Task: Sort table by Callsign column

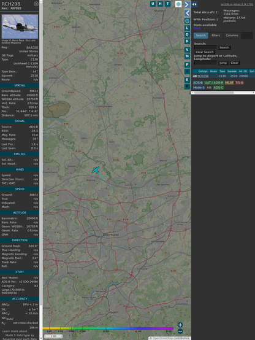Action: click(x=203, y=71)
